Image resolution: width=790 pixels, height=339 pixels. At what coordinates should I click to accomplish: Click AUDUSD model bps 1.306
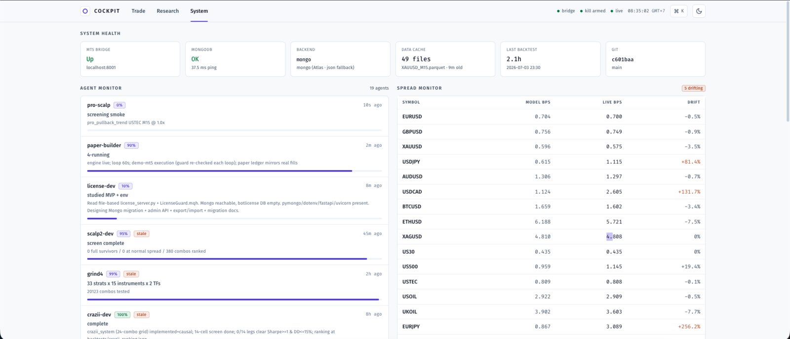pos(543,176)
